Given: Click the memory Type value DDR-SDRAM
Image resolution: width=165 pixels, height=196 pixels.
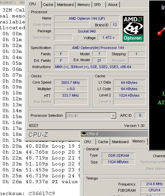Looking at the screenshot, I should coord(119,156).
